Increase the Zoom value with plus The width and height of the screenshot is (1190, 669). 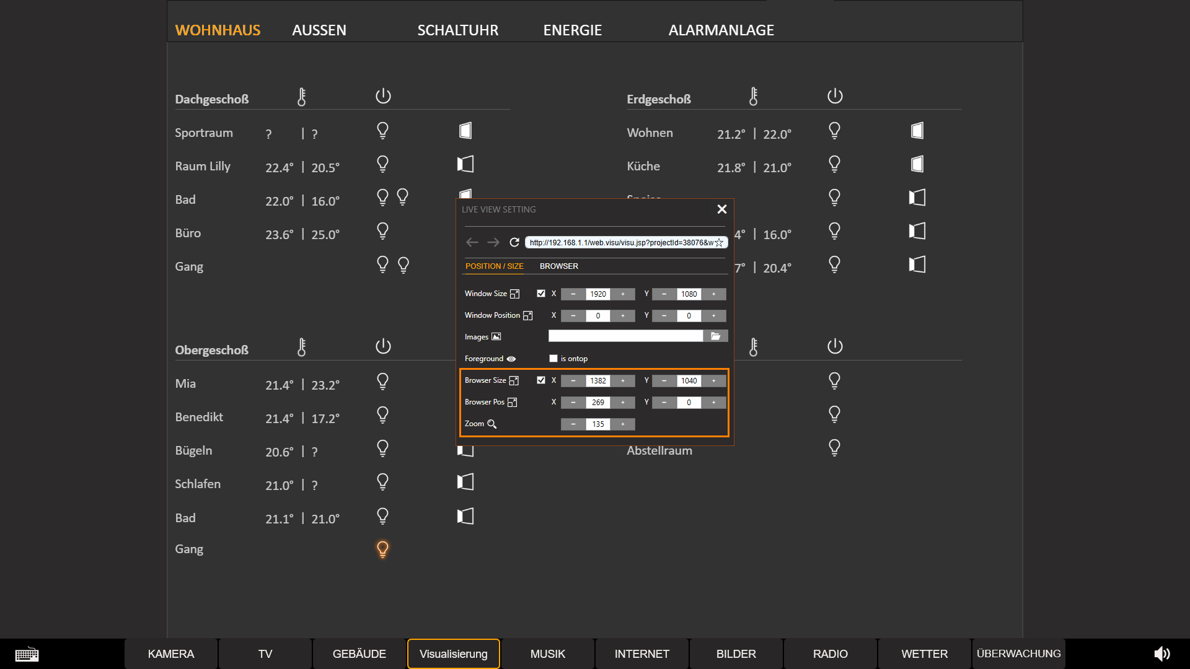point(623,424)
